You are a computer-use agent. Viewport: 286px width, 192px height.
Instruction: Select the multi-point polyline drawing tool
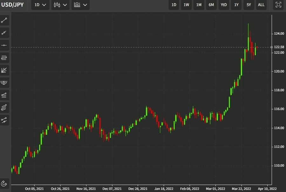coord(4,33)
